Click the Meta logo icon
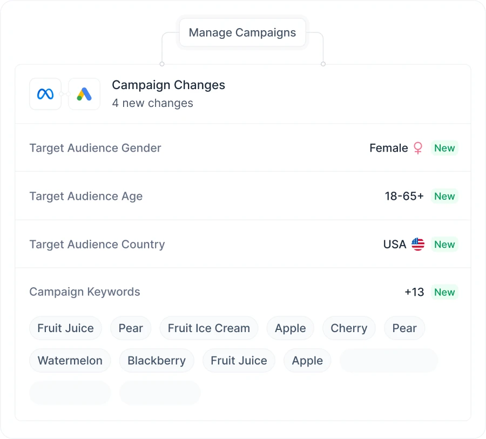This screenshot has height=439, width=486. [x=45, y=94]
